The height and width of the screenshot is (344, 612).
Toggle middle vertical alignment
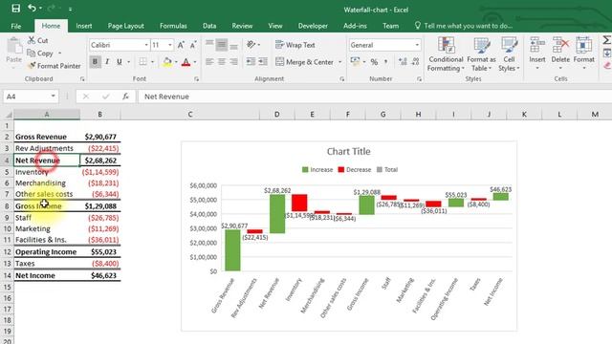[222, 45]
